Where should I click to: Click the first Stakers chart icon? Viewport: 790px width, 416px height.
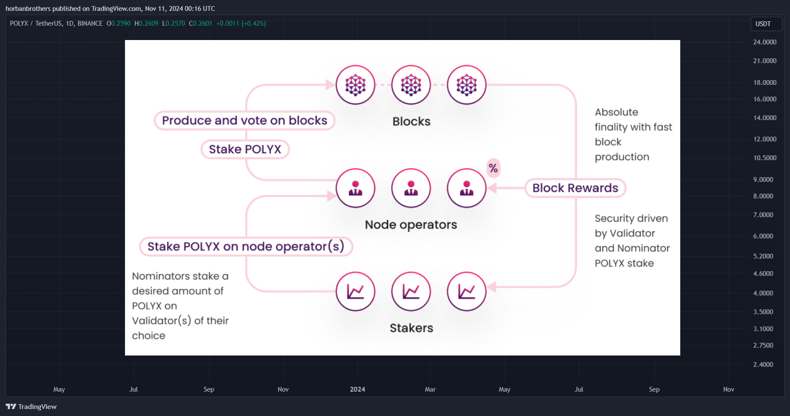click(x=355, y=292)
